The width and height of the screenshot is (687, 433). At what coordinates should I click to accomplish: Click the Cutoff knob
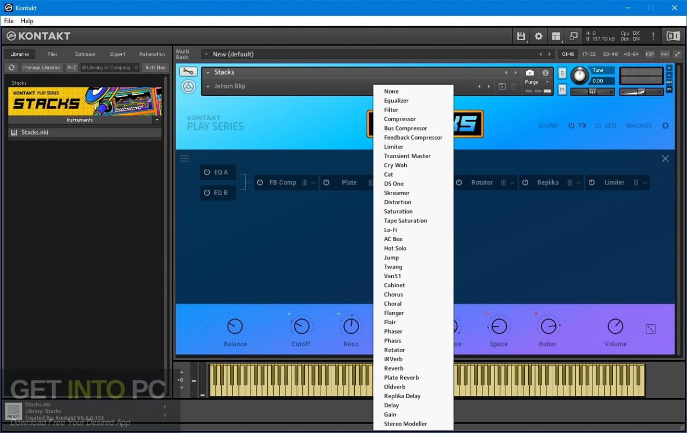click(302, 326)
